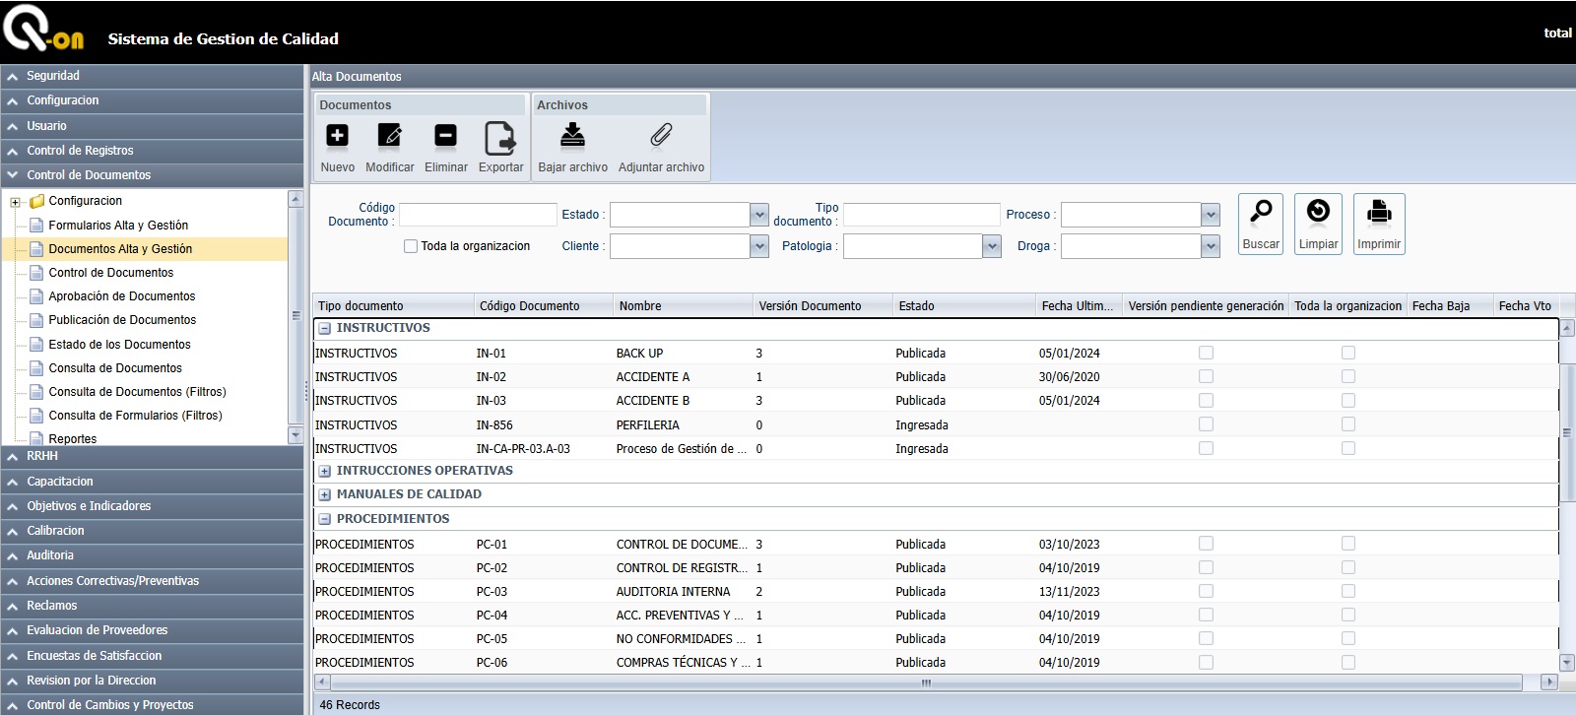Click the Nuevo document icon
The height and width of the screenshot is (715, 1576).
(x=337, y=136)
